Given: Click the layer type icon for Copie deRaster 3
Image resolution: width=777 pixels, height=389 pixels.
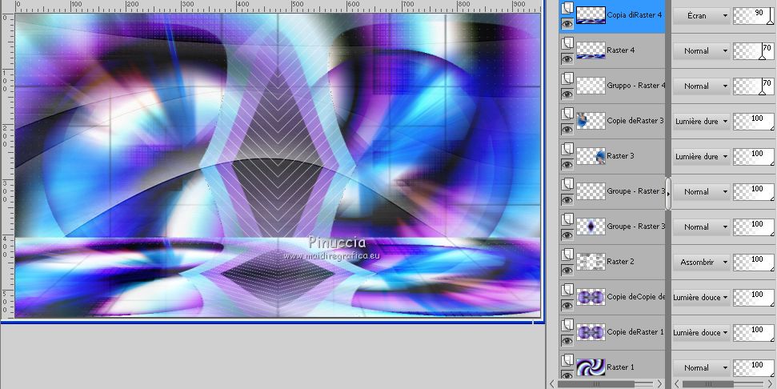Looking at the screenshot, I should (x=567, y=114).
